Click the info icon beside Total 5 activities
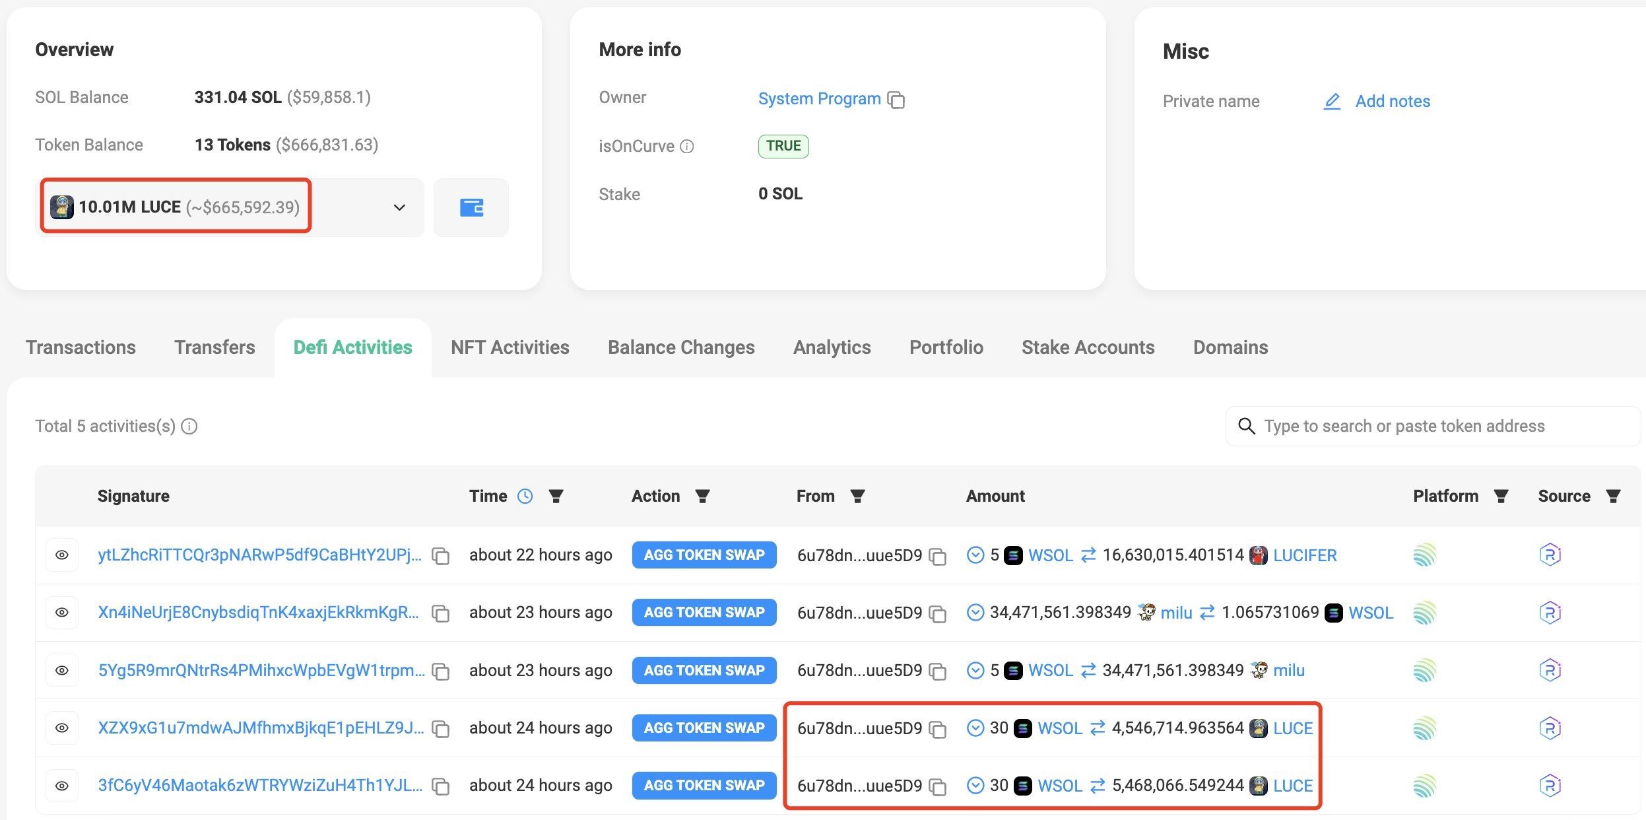Viewport: 1646px width, 820px height. (189, 427)
